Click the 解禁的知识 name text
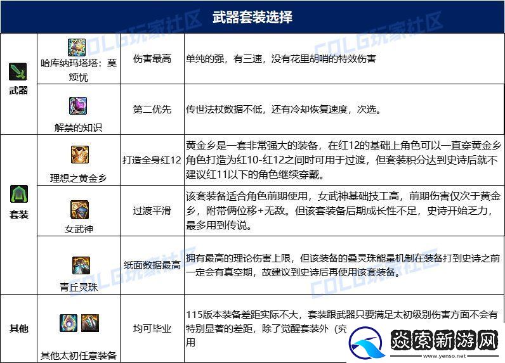Screen dimensions: 505x363 point(78,127)
